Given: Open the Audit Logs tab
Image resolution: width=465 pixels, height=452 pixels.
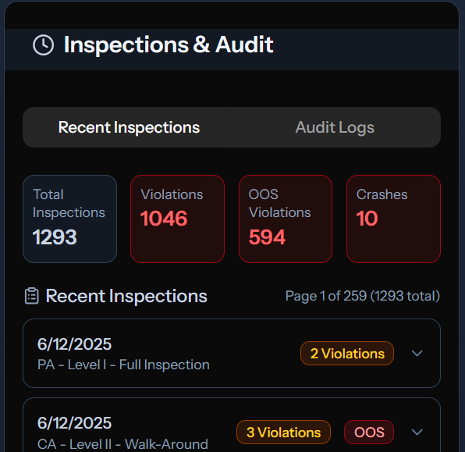Looking at the screenshot, I should pyautogui.click(x=335, y=127).
